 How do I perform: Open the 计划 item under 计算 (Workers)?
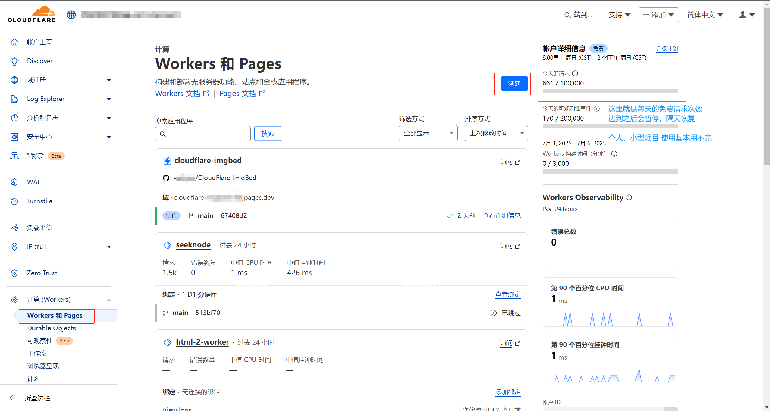coord(33,379)
